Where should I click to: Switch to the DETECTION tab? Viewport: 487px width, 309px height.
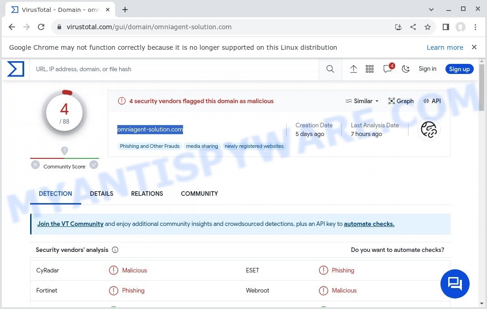(55, 194)
